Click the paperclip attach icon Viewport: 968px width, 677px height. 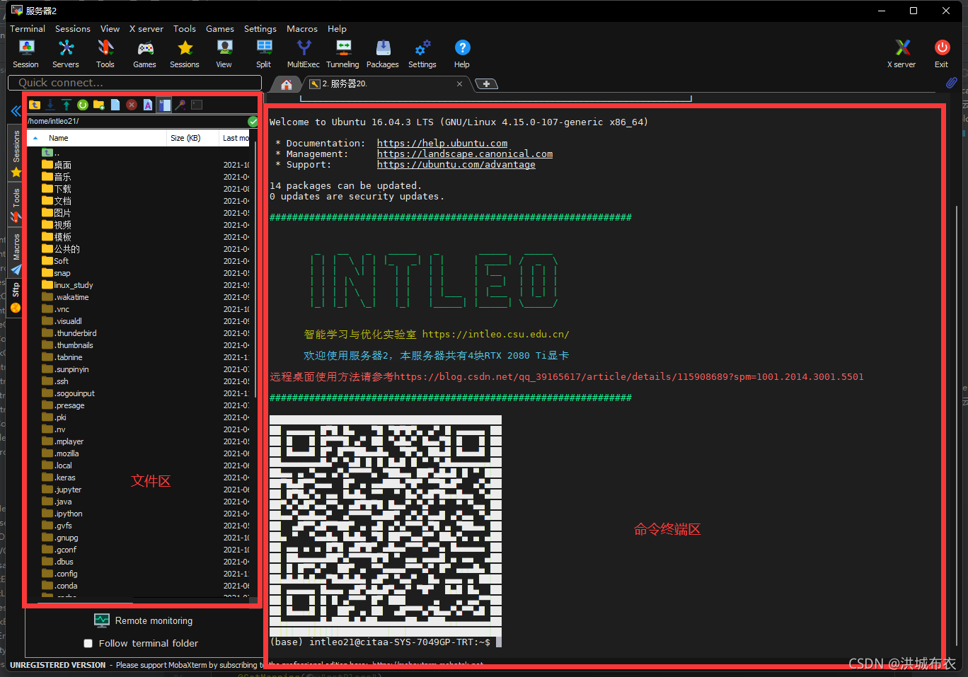point(952,83)
